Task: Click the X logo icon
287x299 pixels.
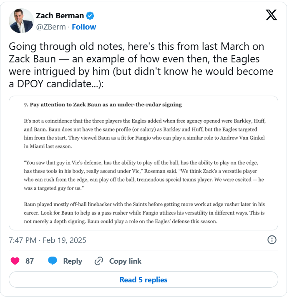Action: click(x=271, y=15)
